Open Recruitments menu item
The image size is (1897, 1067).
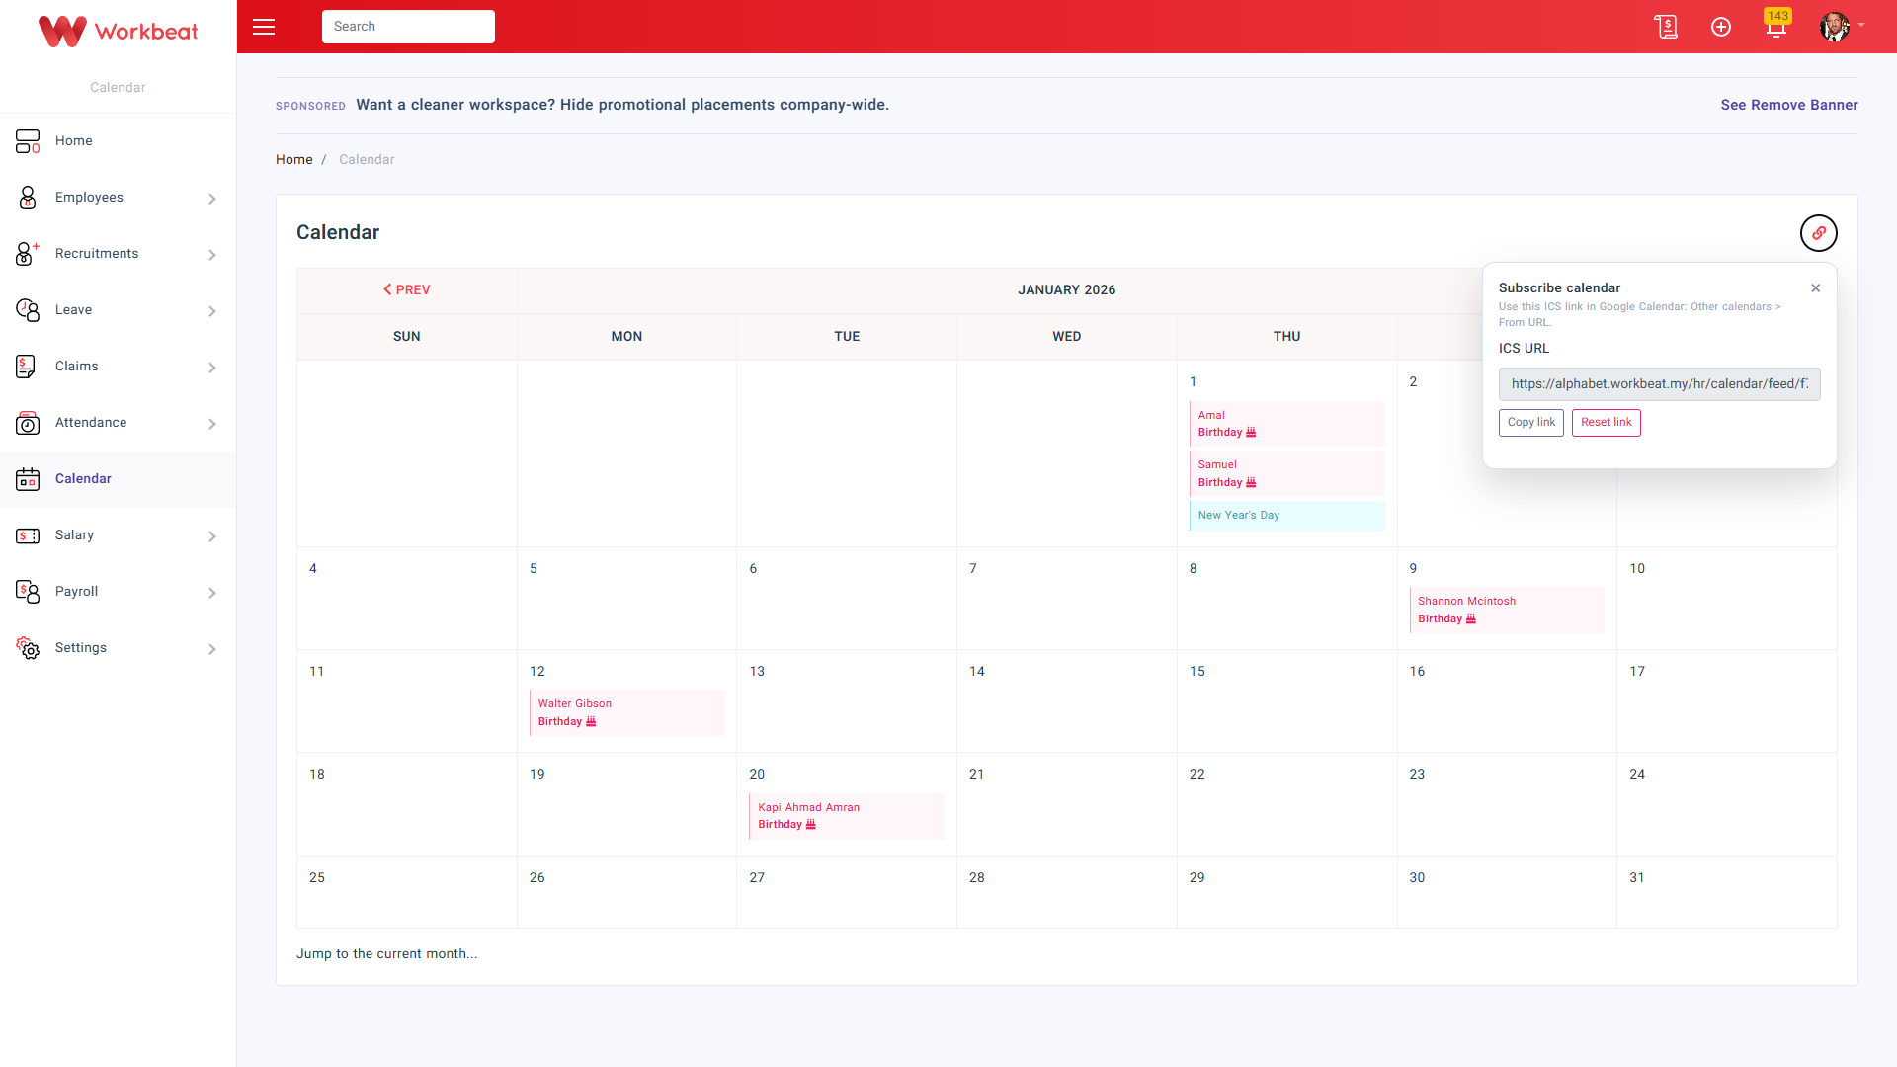118,254
